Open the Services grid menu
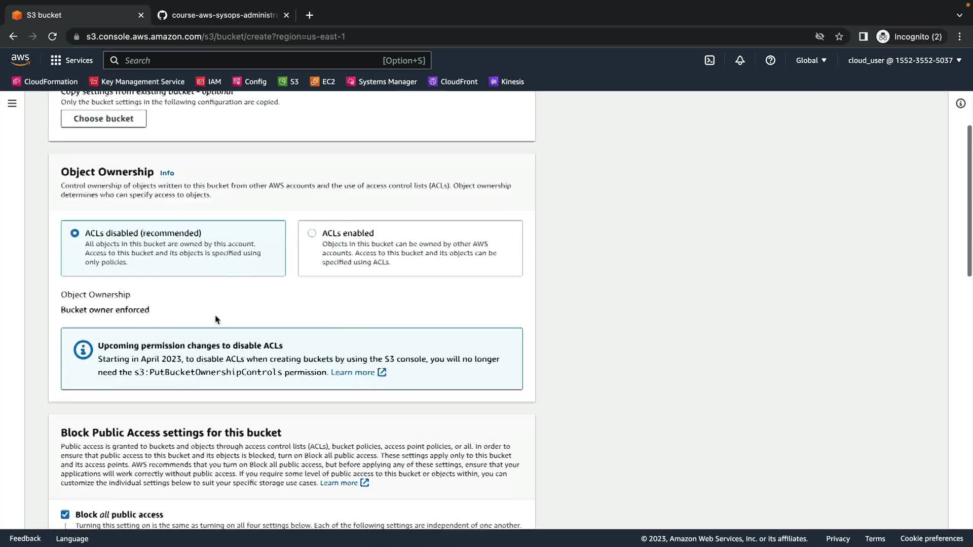This screenshot has height=547, width=973. (71, 60)
